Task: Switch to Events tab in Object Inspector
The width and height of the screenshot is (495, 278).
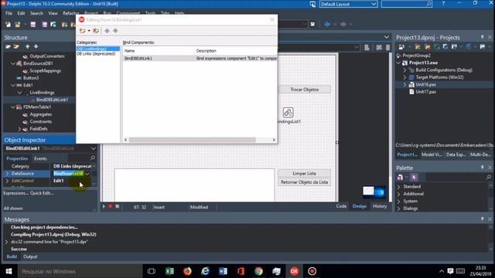Action: tap(40, 158)
